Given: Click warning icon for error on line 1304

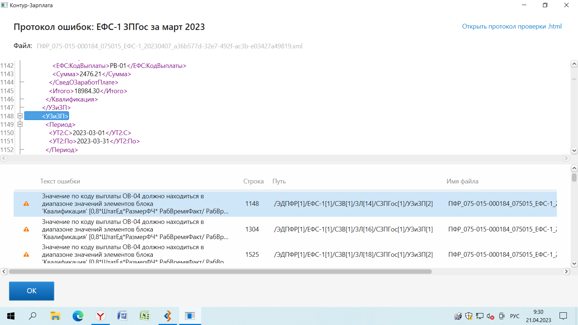Looking at the screenshot, I should pos(26,229).
